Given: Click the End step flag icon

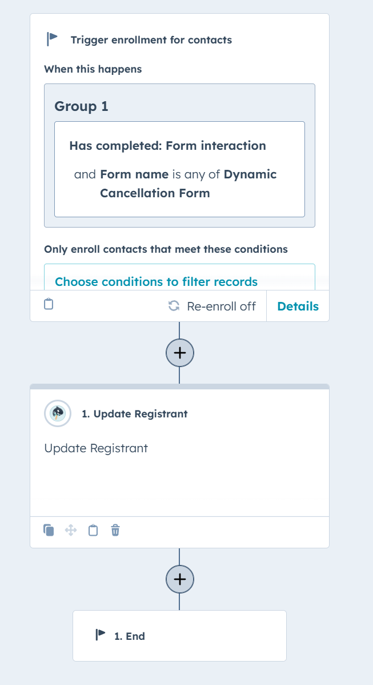Looking at the screenshot, I should point(101,635).
